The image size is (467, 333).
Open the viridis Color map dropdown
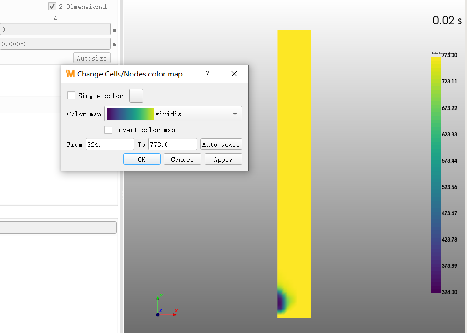(x=173, y=114)
